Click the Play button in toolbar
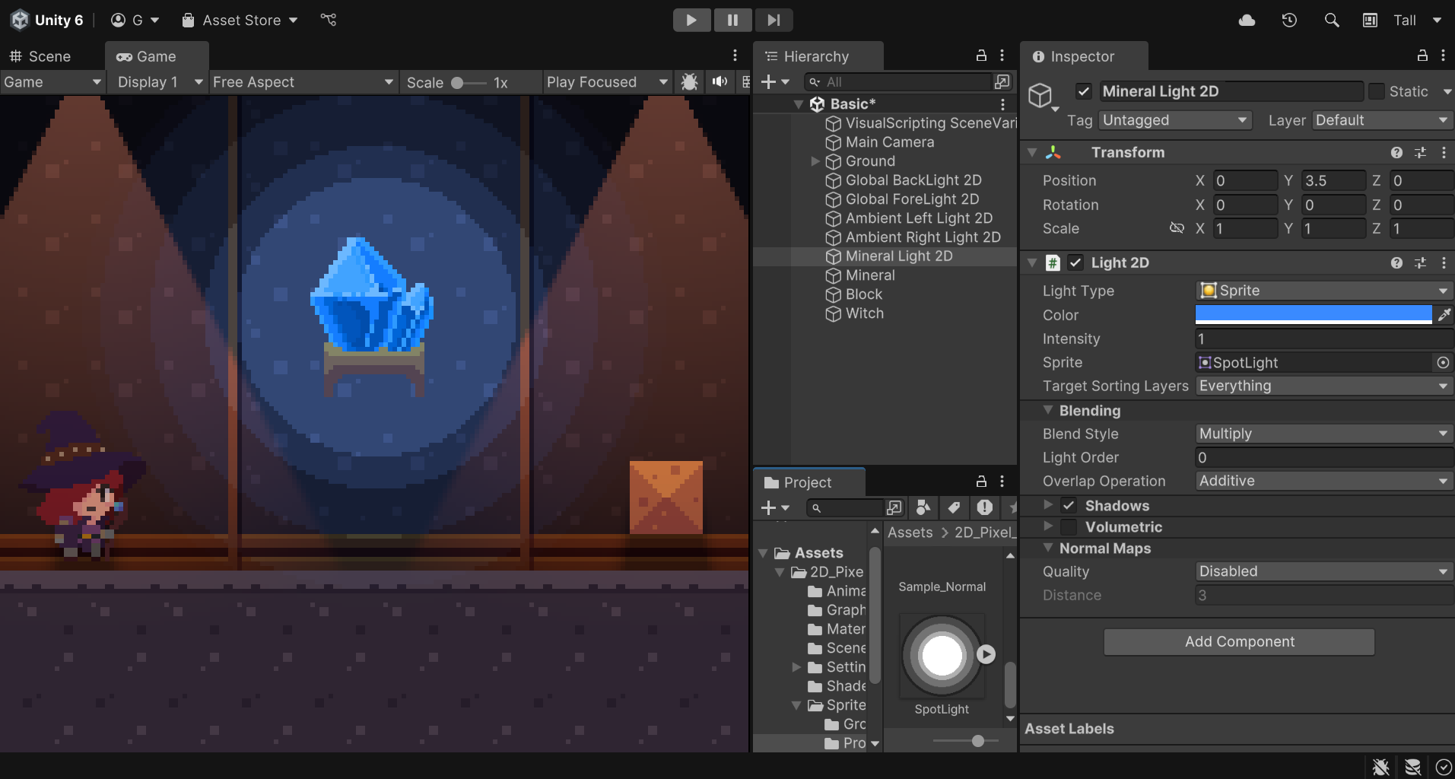Image resolution: width=1455 pixels, height=779 pixels. pyautogui.click(x=691, y=20)
